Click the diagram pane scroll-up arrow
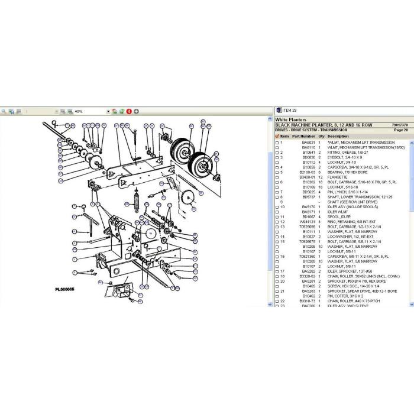Viewport: 414px width, 414px height. [x=270, y=119]
